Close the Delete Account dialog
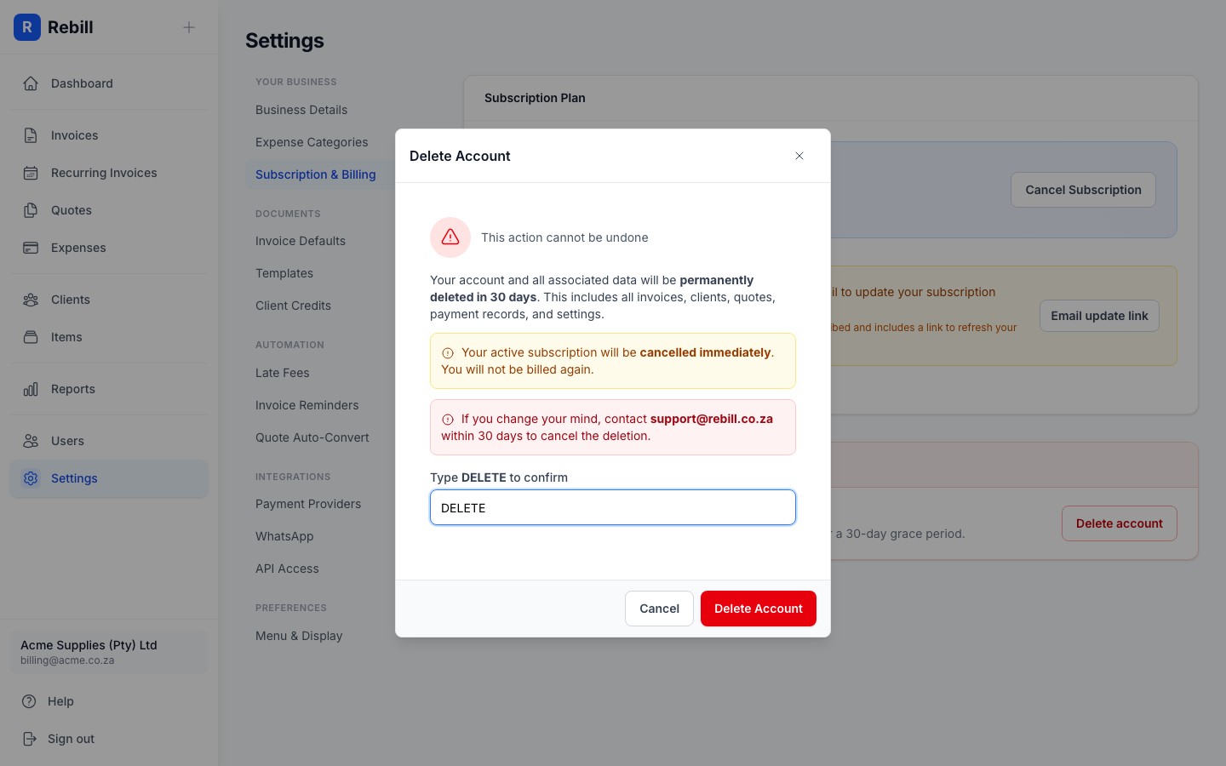 click(x=799, y=156)
